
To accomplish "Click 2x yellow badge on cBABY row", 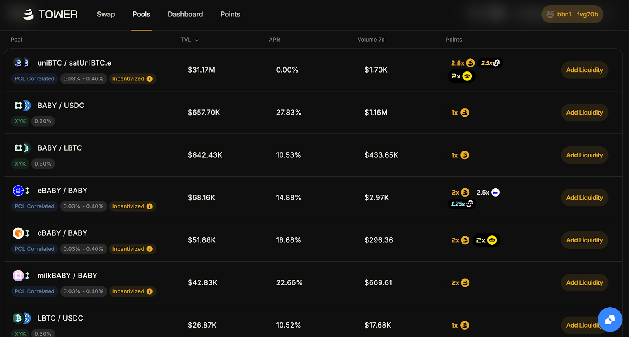I will pyautogui.click(x=486, y=240).
